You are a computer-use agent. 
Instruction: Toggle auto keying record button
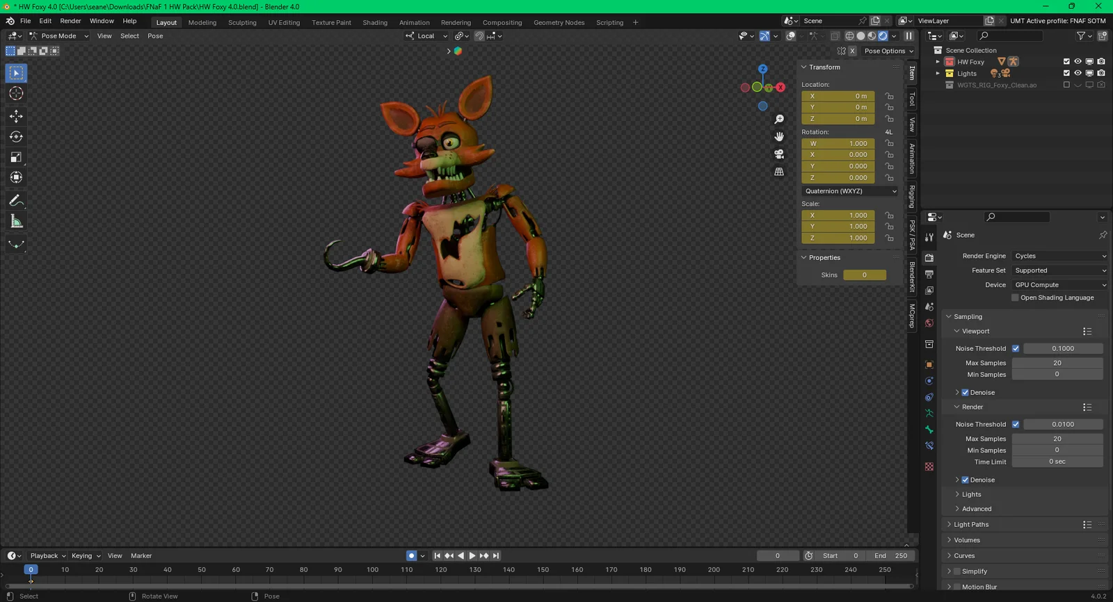pyautogui.click(x=411, y=556)
